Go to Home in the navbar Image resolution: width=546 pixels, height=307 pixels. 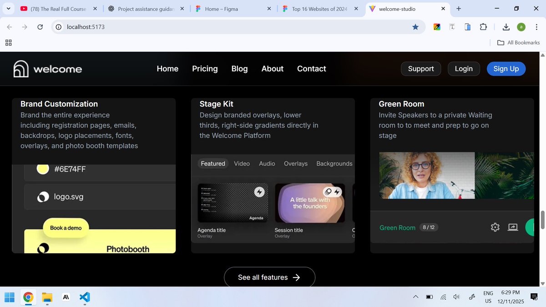(x=167, y=69)
